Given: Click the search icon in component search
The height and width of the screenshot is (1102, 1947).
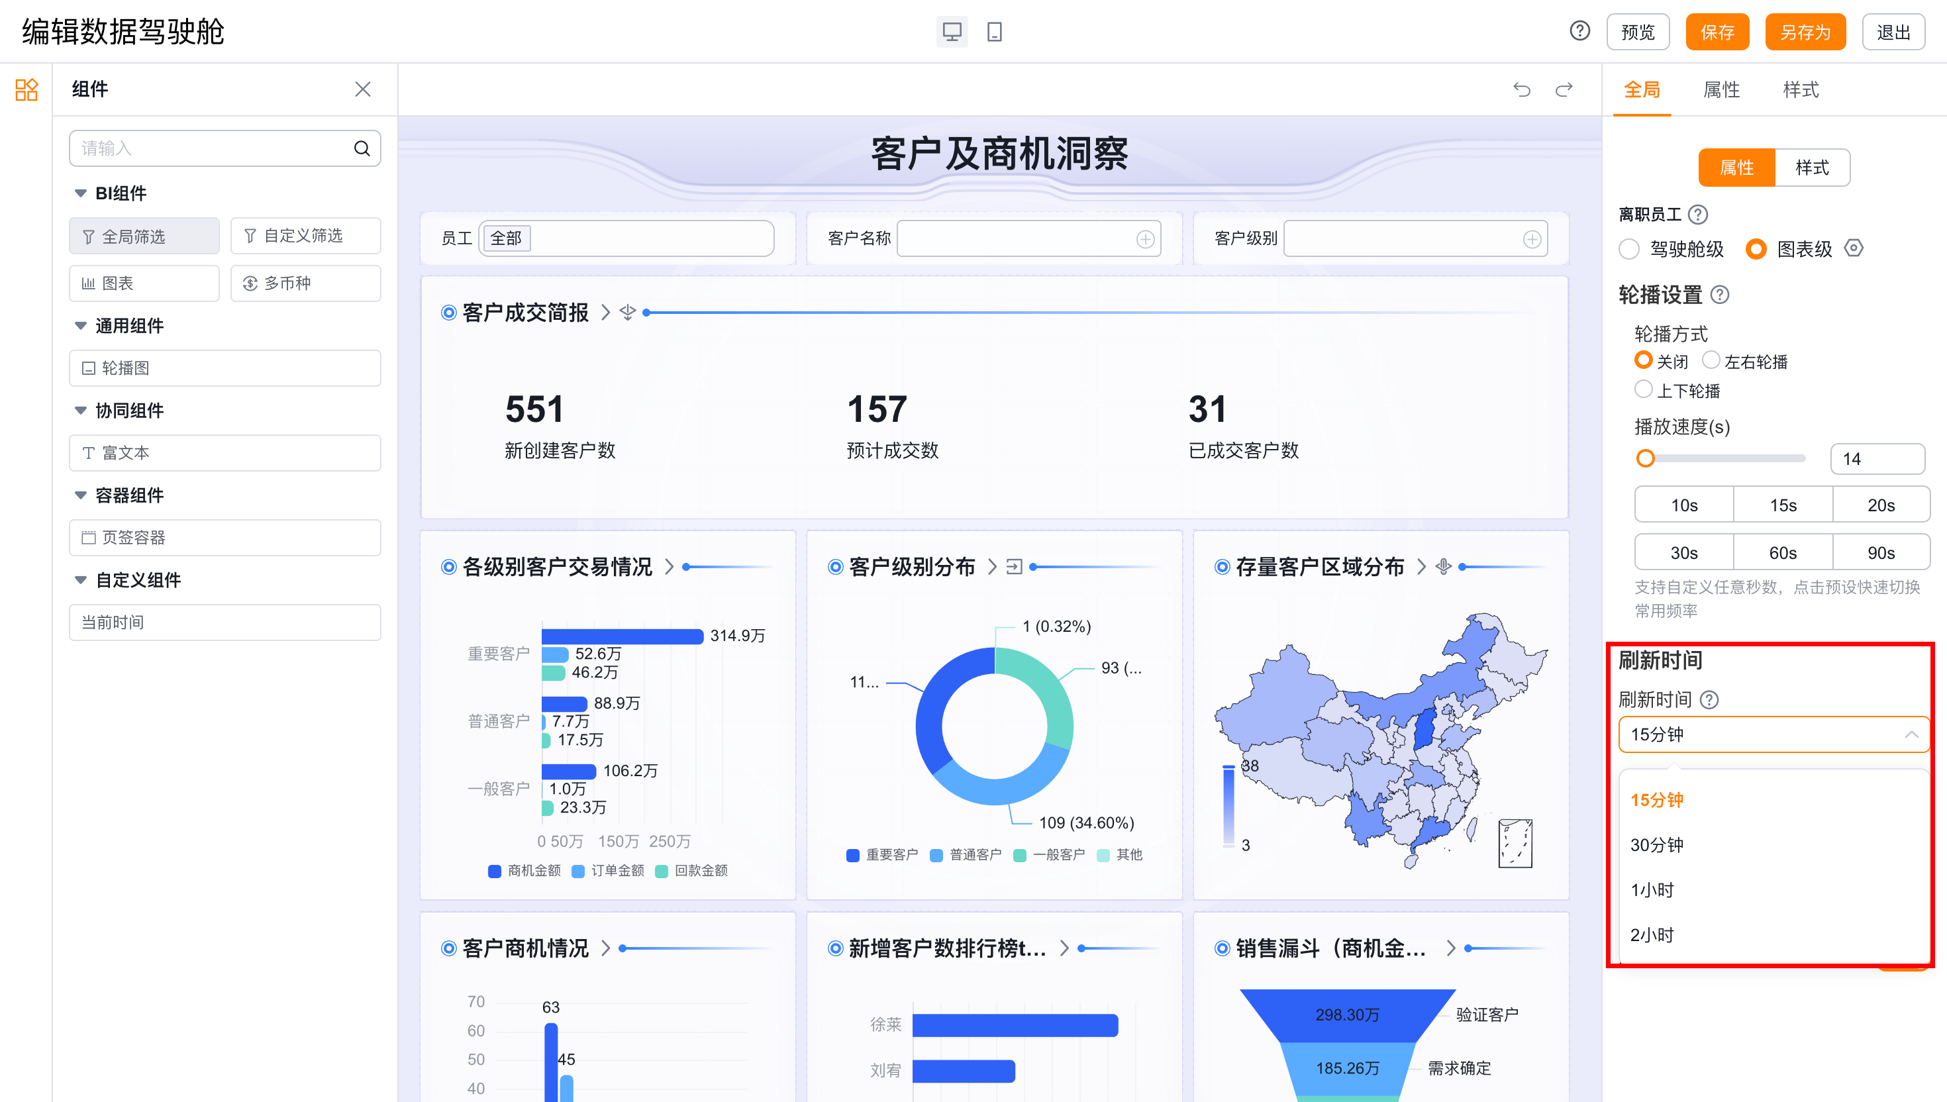Looking at the screenshot, I should click(362, 148).
